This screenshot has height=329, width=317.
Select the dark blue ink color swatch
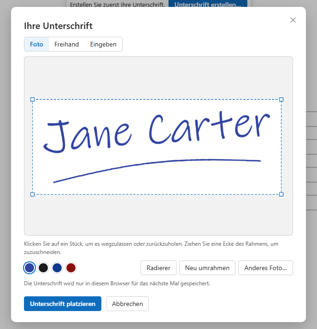[57, 268]
